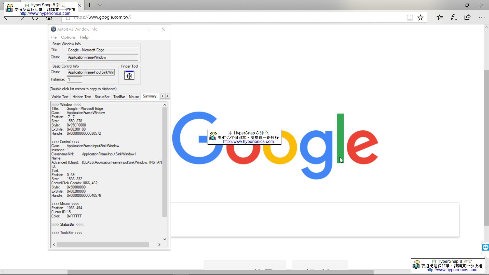The width and height of the screenshot is (489, 275).
Task: Open the Help menu in AutoIt
Action: [84, 37]
